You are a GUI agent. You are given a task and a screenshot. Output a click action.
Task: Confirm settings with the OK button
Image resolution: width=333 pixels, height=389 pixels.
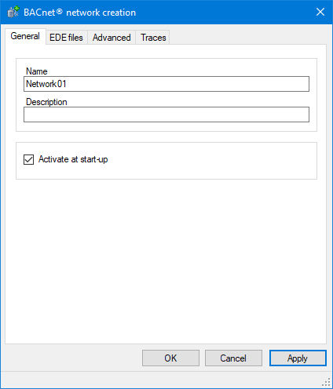(x=170, y=358)
